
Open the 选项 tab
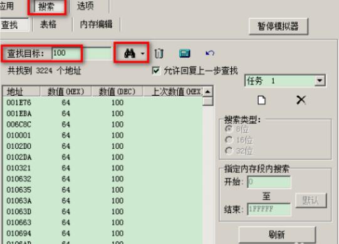85,6
